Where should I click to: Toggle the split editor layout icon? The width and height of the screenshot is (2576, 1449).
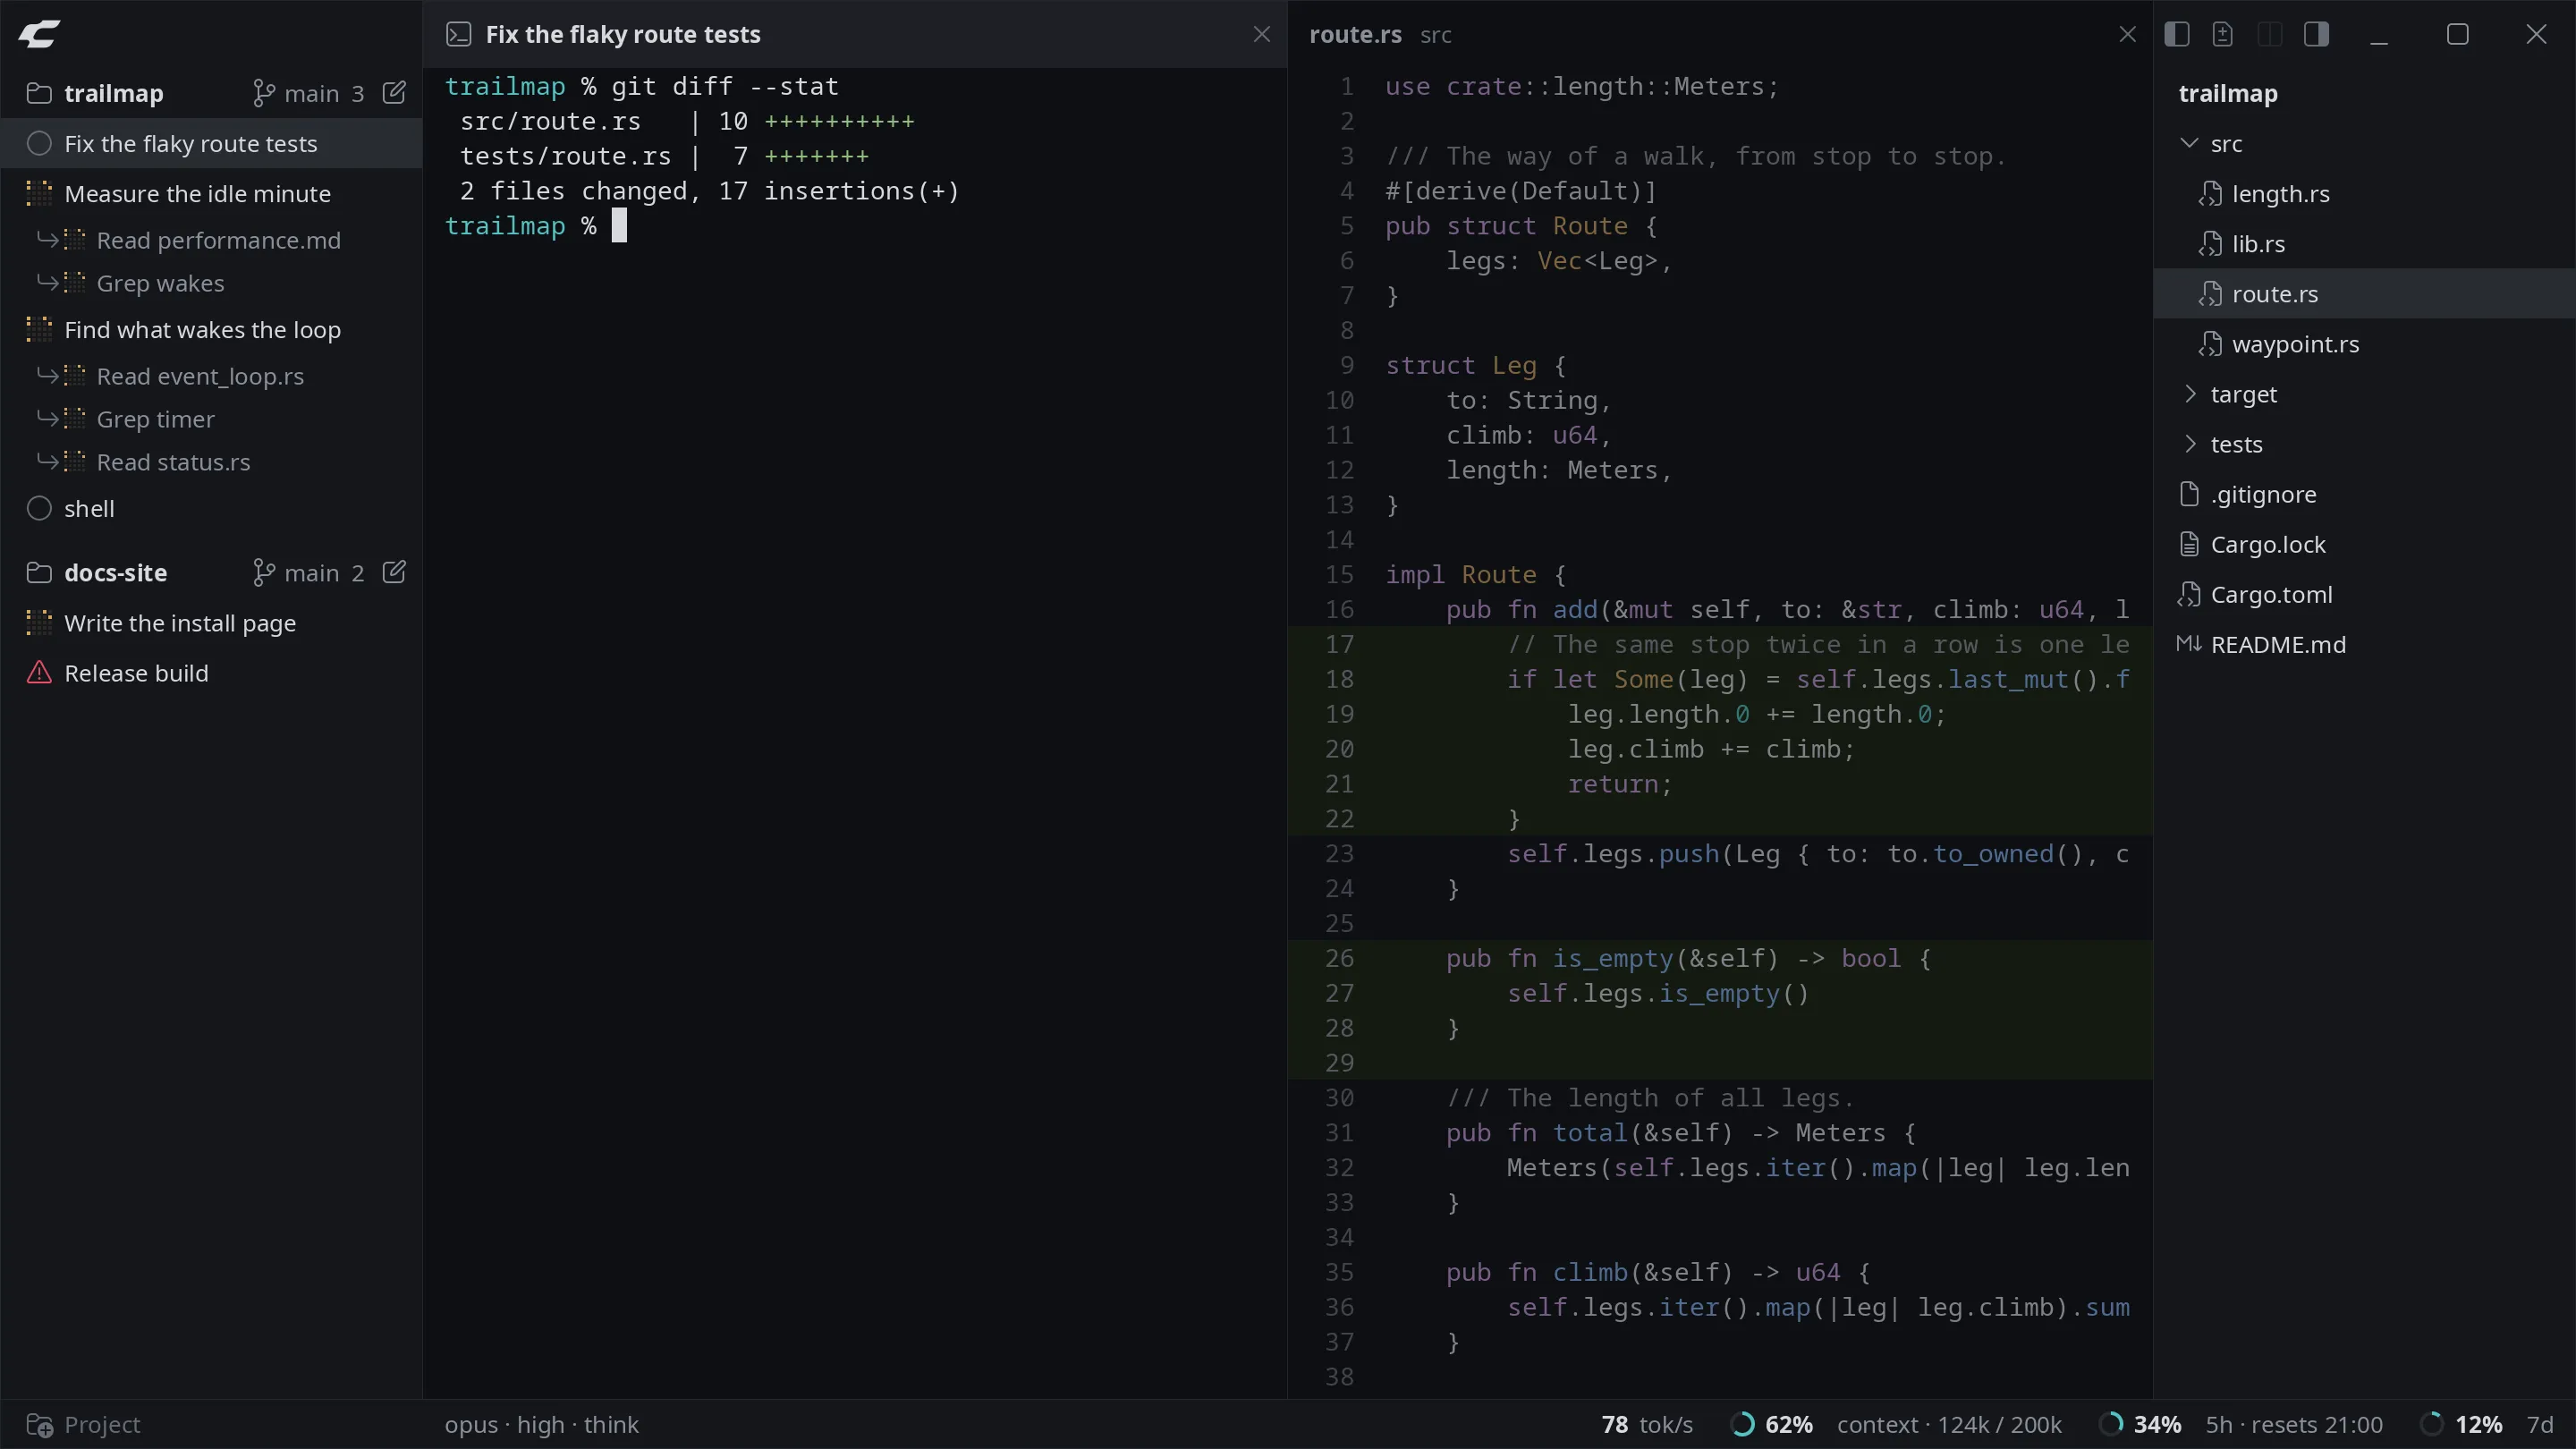click(x=2270, y=34)
